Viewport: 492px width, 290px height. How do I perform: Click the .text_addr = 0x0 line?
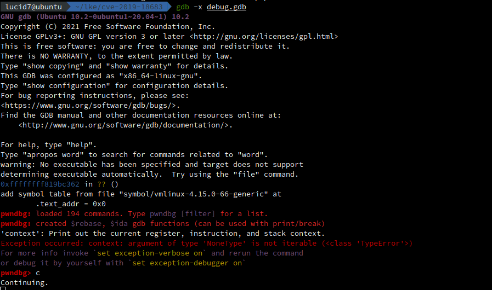[71, 204]
